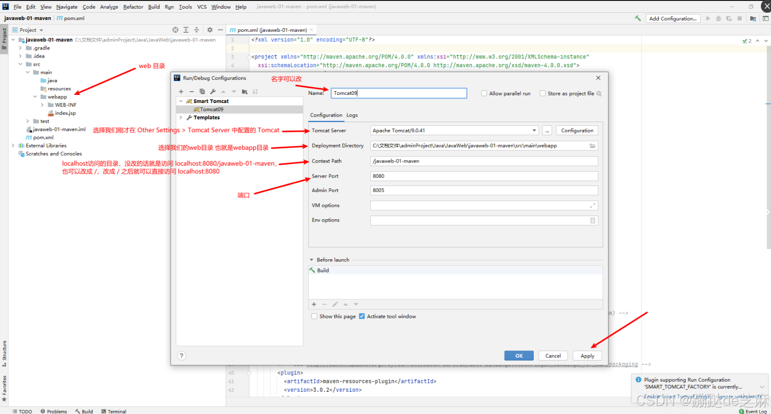Expand the test folder in project tree

pyautogui.click(x=28, y=121)
